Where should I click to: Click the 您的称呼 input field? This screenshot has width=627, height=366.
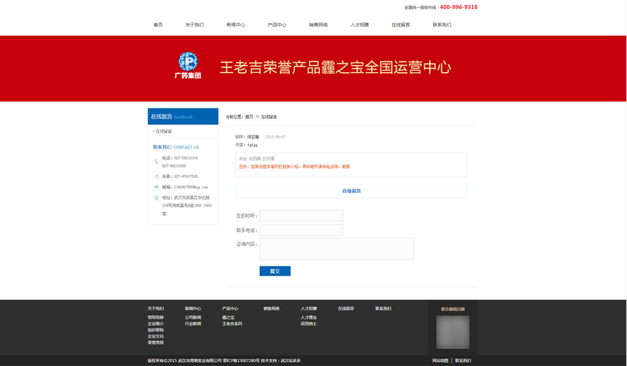301,216
